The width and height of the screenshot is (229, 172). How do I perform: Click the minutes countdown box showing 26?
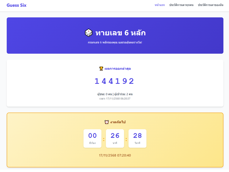point(115,138)
